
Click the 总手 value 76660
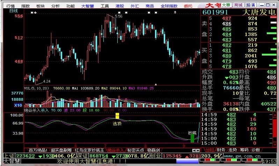231,88
